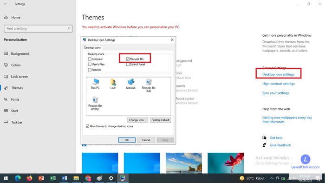
Task: Toggle Allow themes to change desktop icons
Action: (x=87, y=126)
